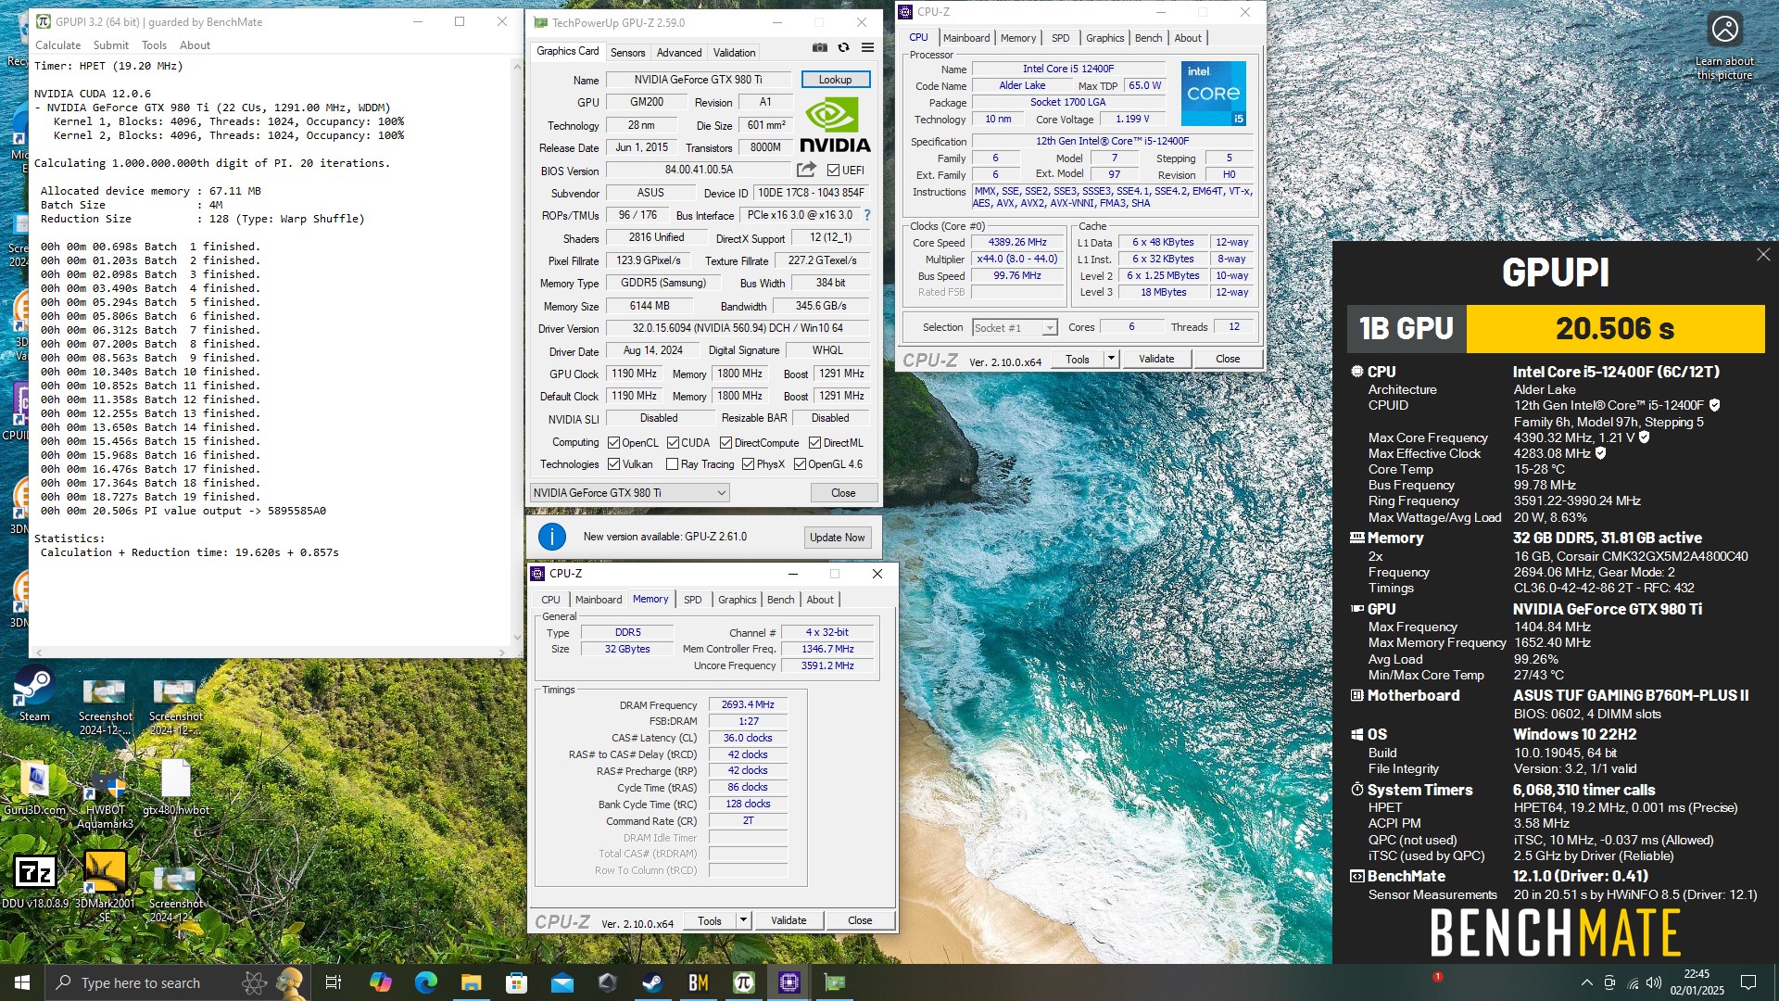Show hidden system tray icons
Image resolution: width=1779 pixels, height=1001 pixels.
pyautogui.click(x=1586, y=982)
